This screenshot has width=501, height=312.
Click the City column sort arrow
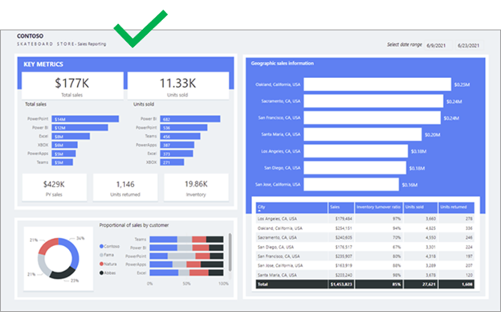259,211
